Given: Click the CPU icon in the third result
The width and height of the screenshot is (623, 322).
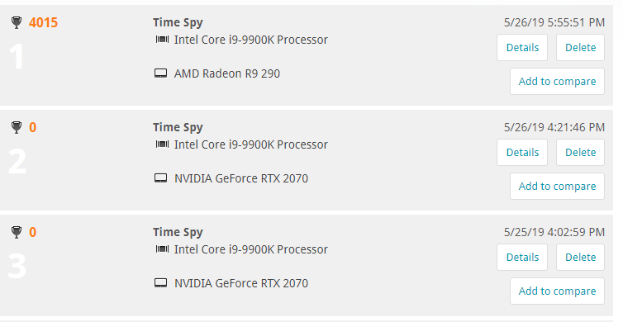Looking at the screenshot, I should [x=162, y=249].
